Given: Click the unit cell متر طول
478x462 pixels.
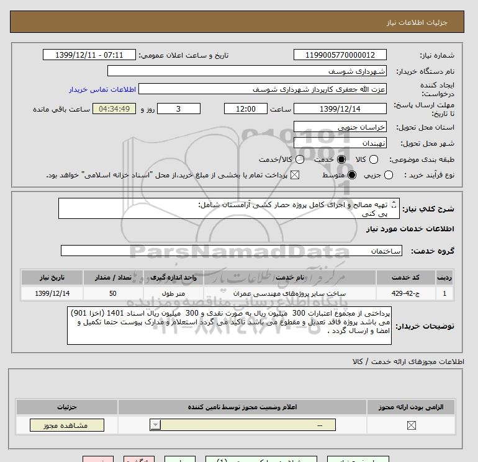Looking at the screenshot, I should (173, 293).
